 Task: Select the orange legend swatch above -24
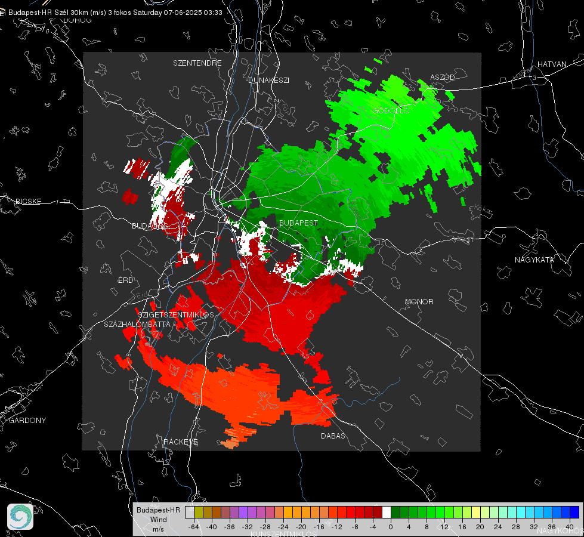288,512
